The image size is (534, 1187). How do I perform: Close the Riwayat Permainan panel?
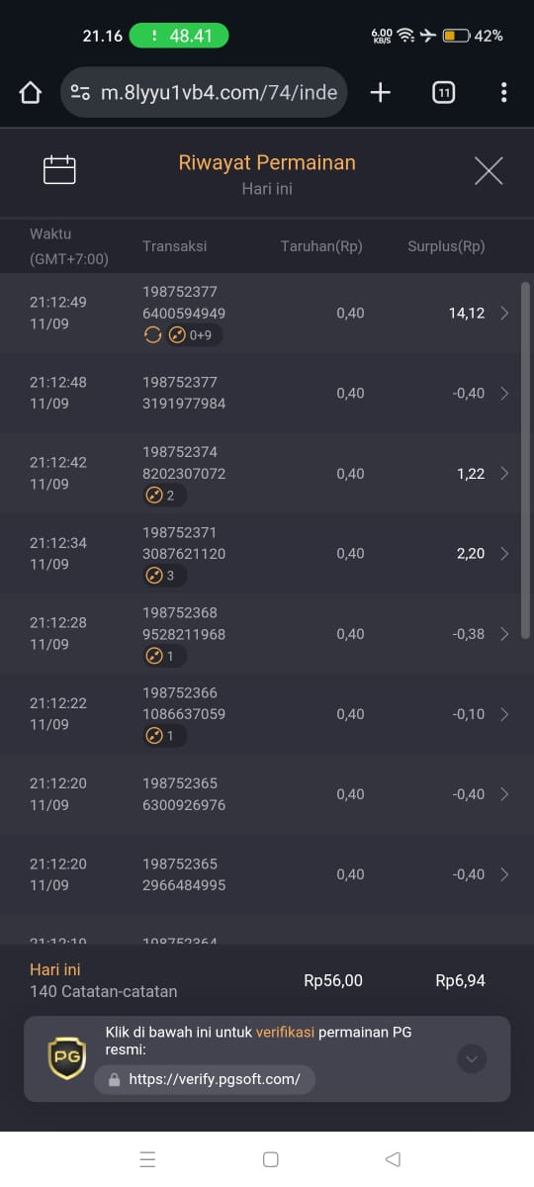(489, 171)
